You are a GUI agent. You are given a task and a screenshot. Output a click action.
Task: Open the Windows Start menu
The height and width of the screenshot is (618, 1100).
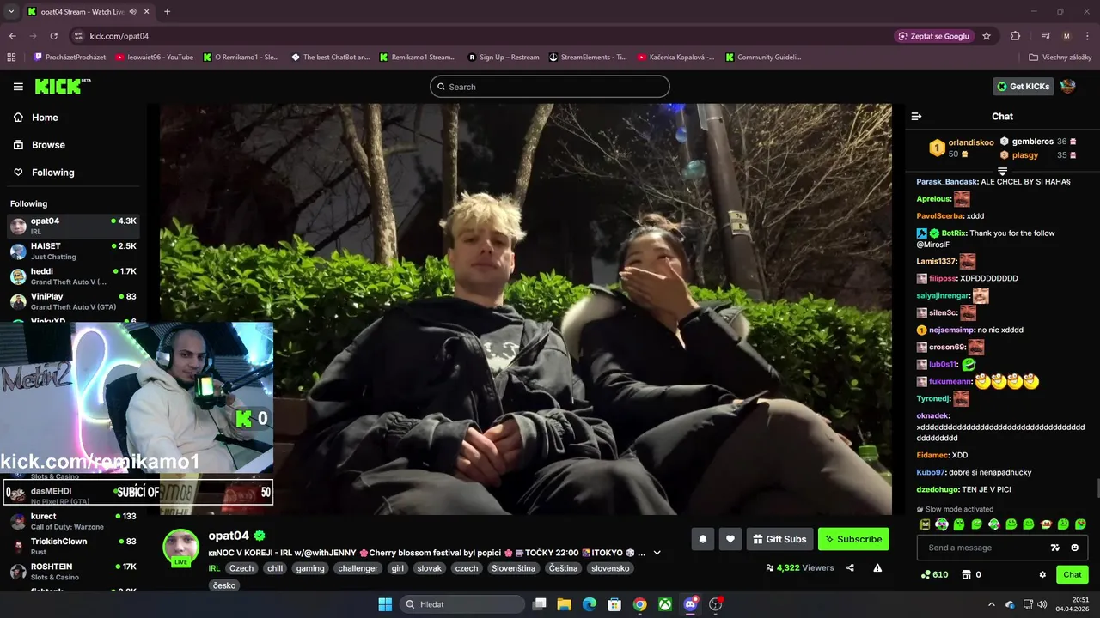pyautogui.click(x=385, y=604)
